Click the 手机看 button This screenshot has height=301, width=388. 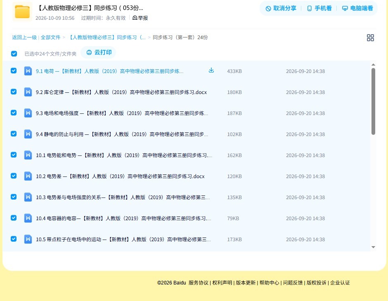point(319,8)
